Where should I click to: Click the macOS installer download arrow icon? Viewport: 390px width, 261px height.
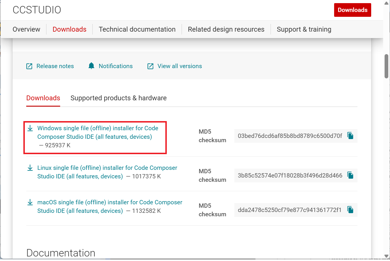coord(30,202)
